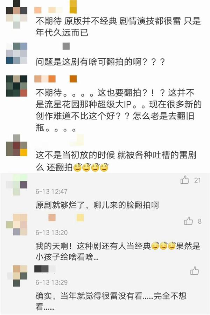Click username above the '不期待。。。。这也要翻拍' comment

point(55,79)
